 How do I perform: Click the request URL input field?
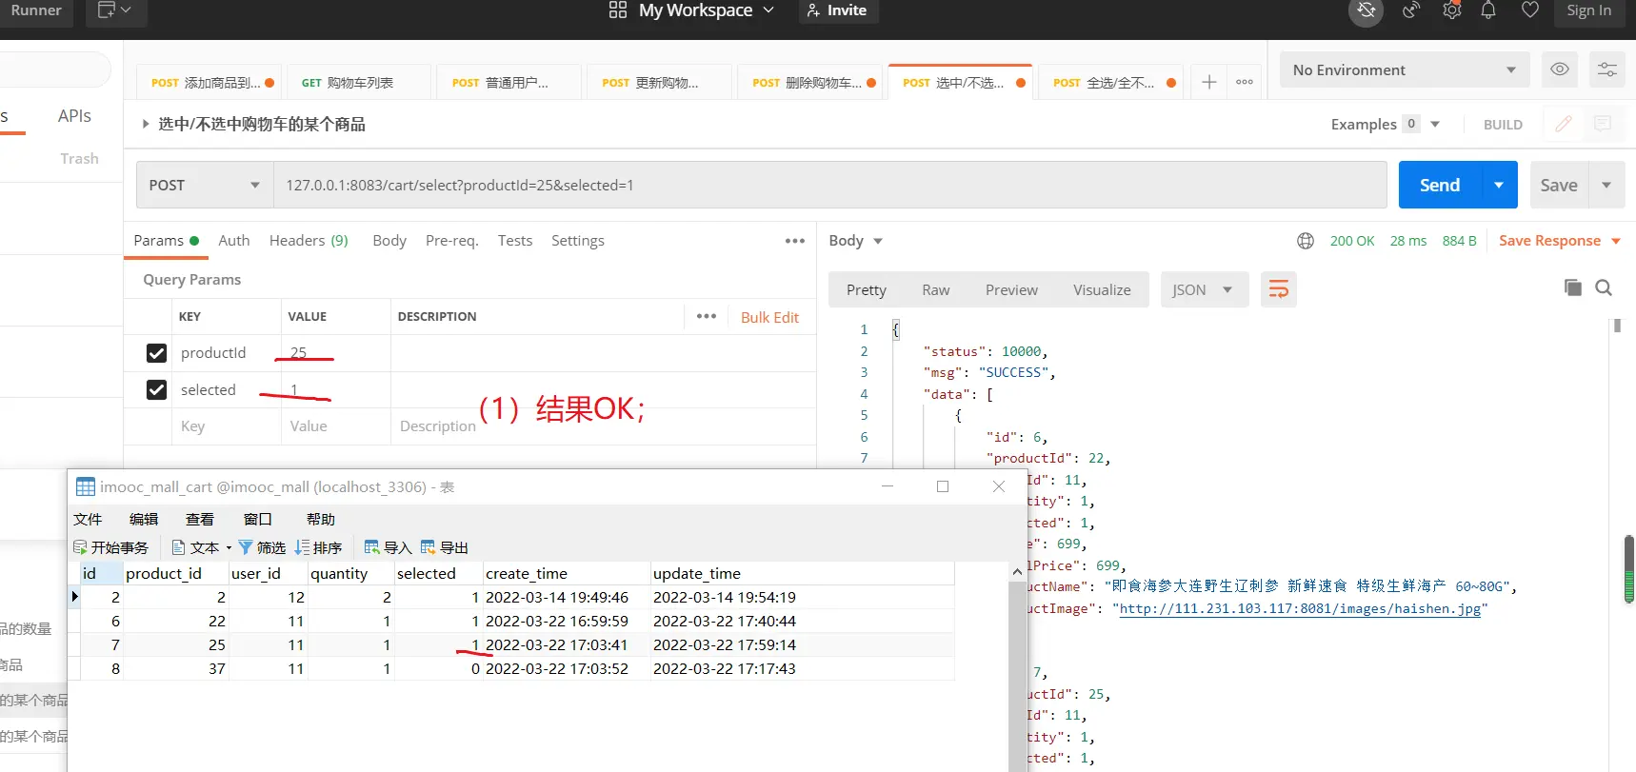coord(828,185)
